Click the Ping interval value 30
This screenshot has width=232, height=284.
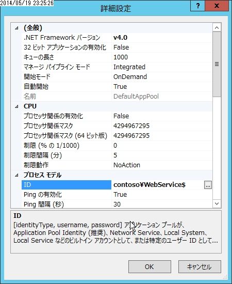117,204
